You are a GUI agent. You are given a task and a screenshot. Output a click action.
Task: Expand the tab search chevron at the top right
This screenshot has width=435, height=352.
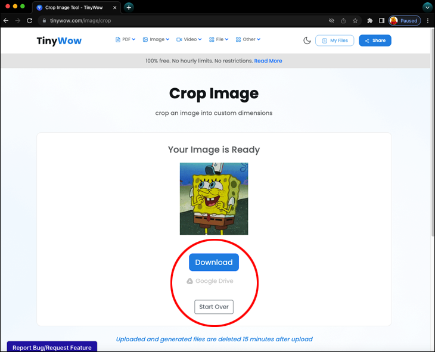point(427,8)
